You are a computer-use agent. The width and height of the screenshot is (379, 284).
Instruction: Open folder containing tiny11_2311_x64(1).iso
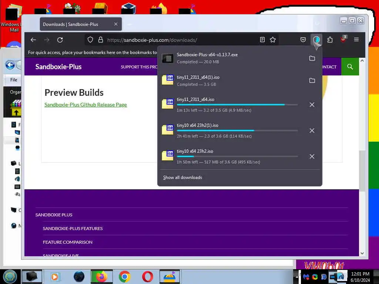[x=312, y=80]
